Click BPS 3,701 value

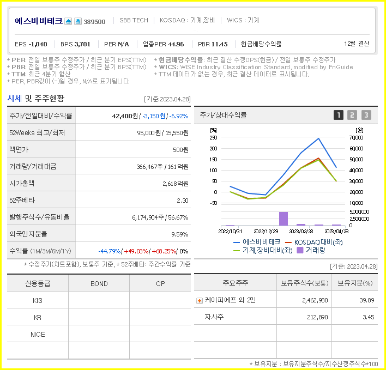point(75,44)
